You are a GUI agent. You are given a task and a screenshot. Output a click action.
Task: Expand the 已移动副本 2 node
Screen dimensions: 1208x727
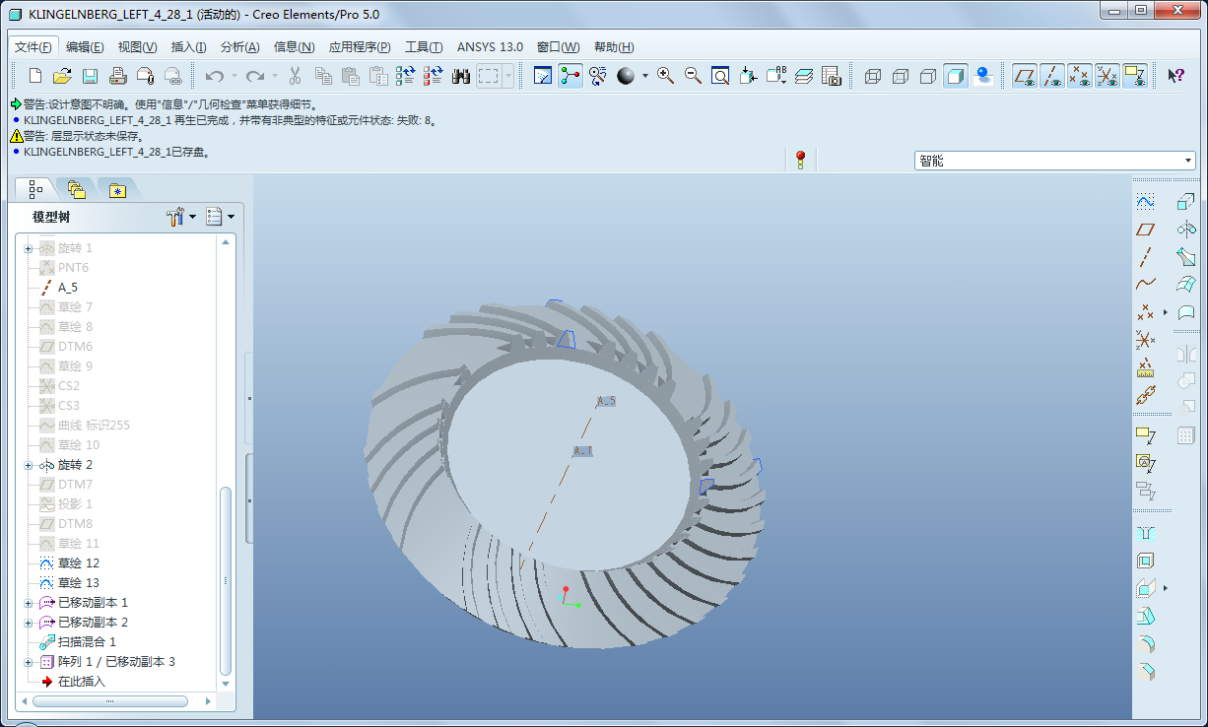pos(29,623)
